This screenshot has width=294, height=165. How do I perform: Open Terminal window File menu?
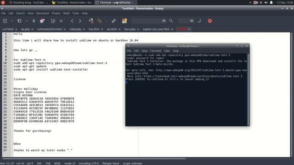coord(129,51)
